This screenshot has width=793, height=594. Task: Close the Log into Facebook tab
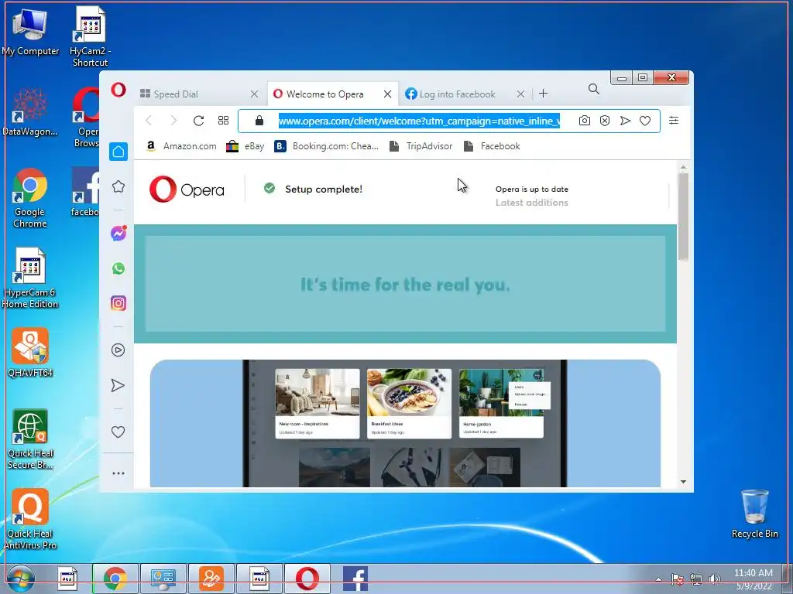(x=520, y=94)
